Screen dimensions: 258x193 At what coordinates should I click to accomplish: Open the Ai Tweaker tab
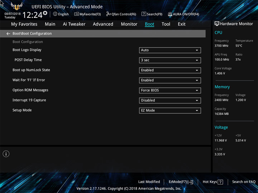(74, 24)
